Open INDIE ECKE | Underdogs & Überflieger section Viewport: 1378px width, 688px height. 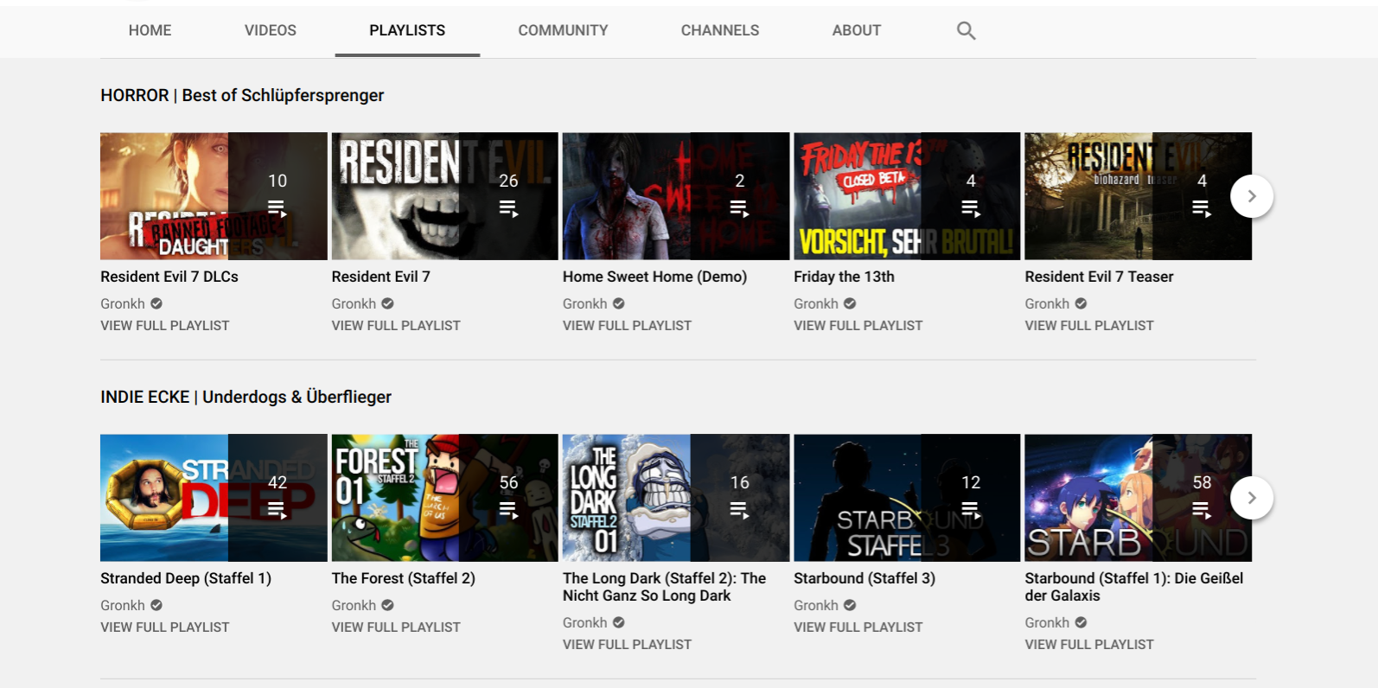[246, 397]
